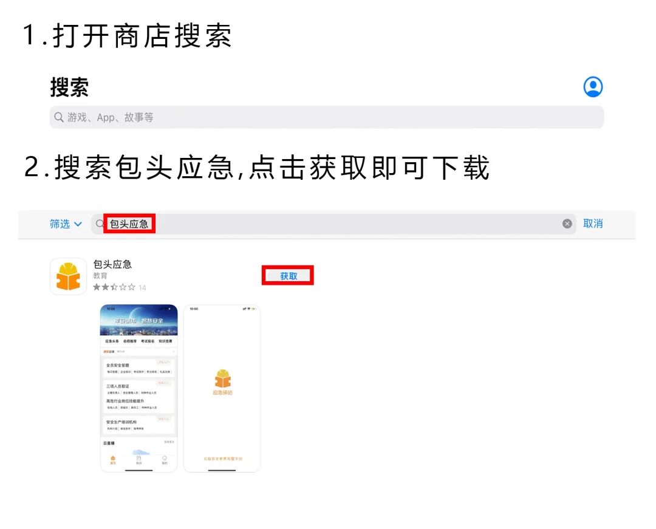Click the 教育 category label under the app name
Viewport: 656px width, 529px height.
[x=100, y=276]
